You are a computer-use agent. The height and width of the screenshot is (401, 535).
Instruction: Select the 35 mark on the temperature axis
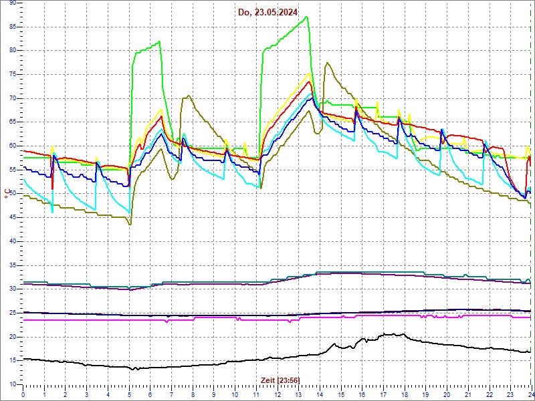click(x=12, y=265)
